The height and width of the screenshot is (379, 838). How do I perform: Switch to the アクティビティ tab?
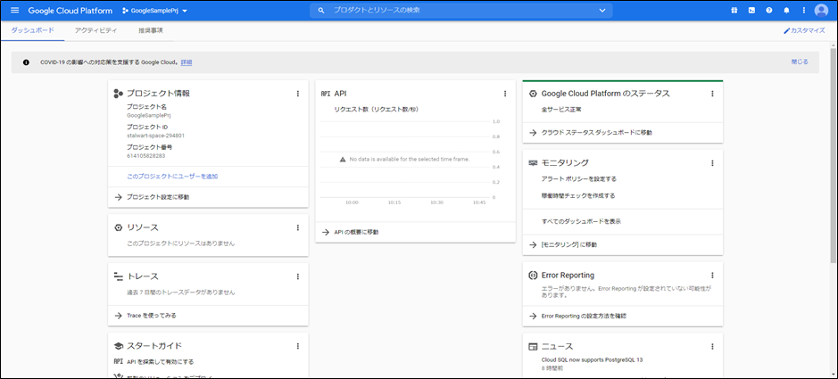click(x=95, y=30)
